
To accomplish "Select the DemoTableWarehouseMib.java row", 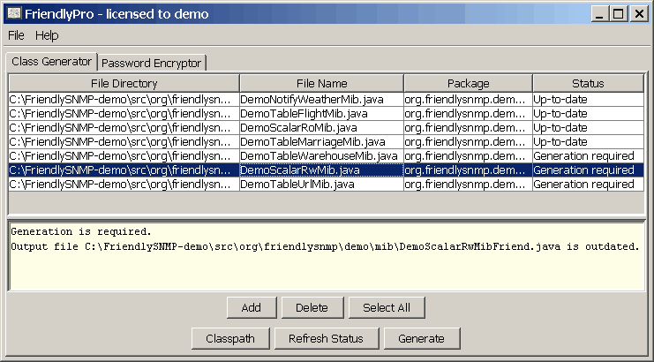I will (x=321, y=156).
